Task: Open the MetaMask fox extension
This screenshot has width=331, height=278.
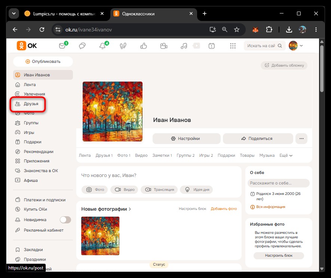Action: (255, 30)
